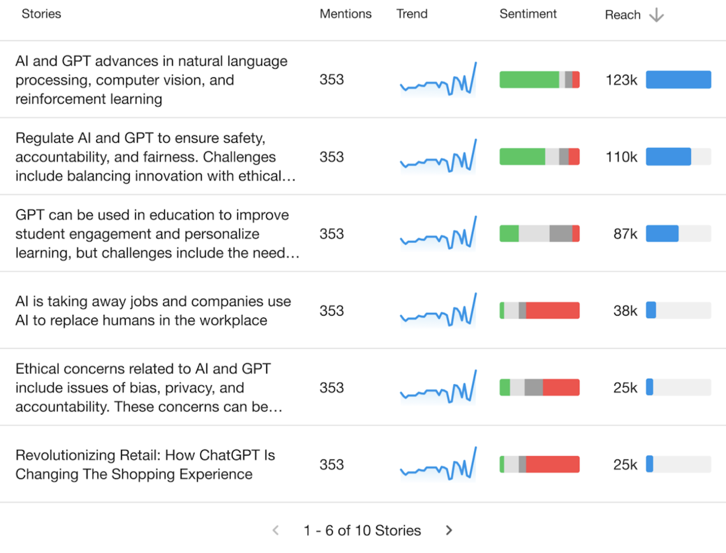Click trend sparkline for Revolutionizing Retail story
Screen dimensions: 726x553
click(x=438, y=465)
